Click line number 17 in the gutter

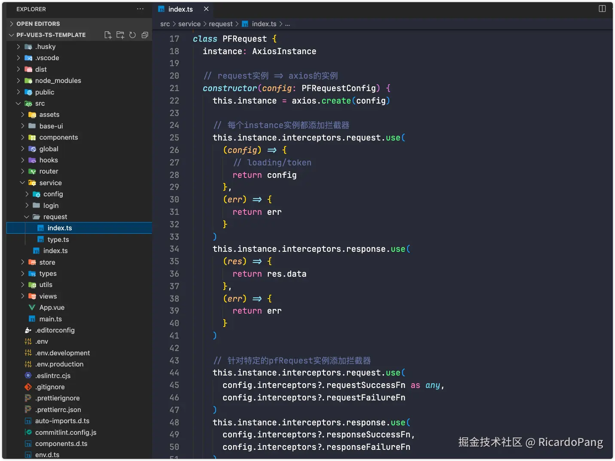pyautogui.click(x=174, y=39)
